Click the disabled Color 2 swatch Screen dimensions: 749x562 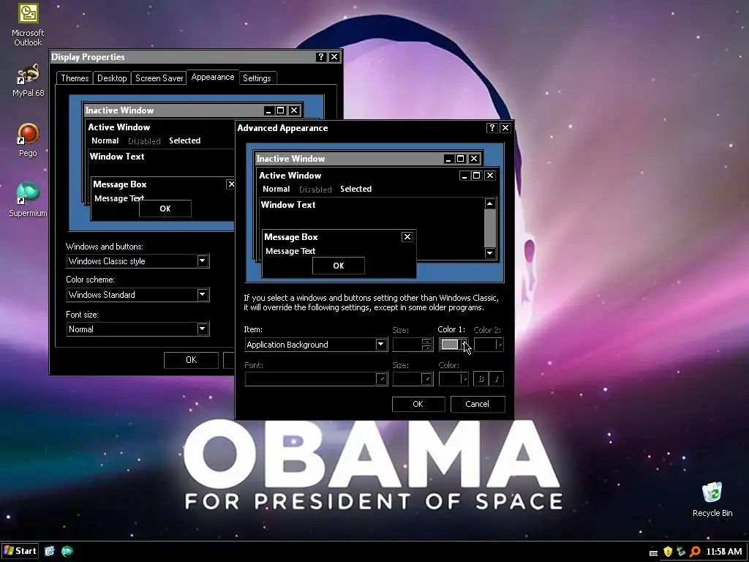[489, 345]
